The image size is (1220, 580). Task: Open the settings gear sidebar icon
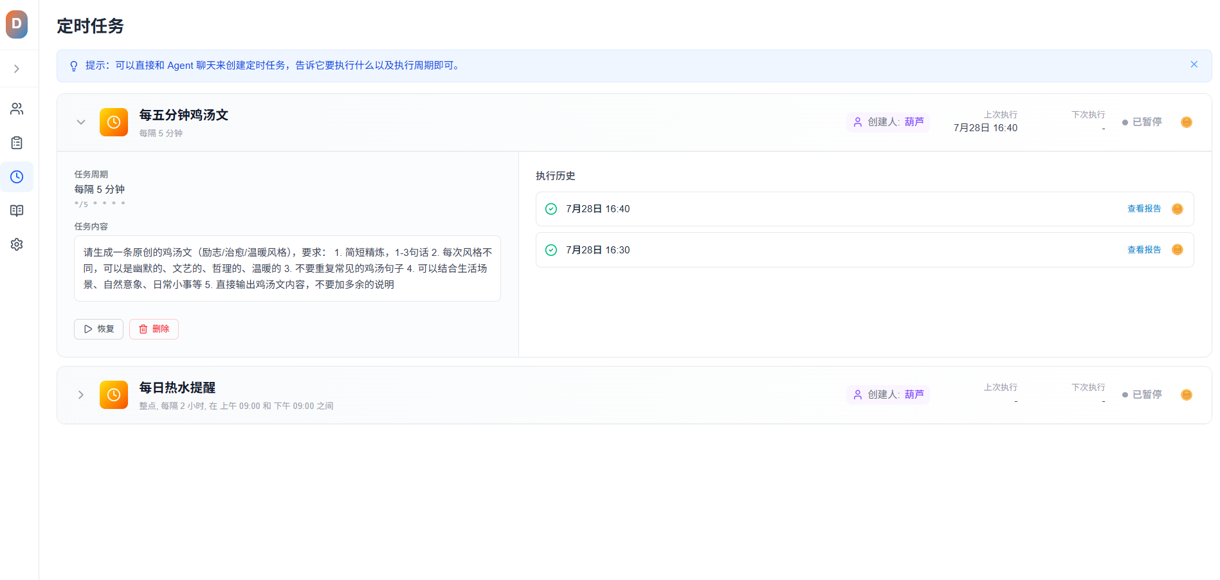click(x=17, y=244)
